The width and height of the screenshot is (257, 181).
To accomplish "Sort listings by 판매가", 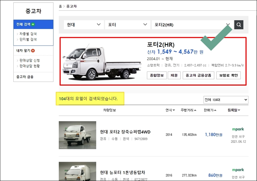I will point(210,110).
